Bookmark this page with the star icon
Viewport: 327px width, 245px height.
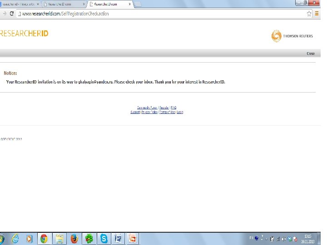309,14
